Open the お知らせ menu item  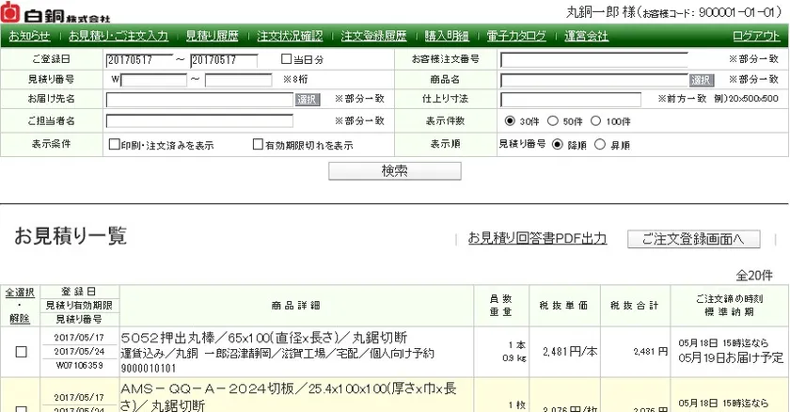tap(29, 37)
